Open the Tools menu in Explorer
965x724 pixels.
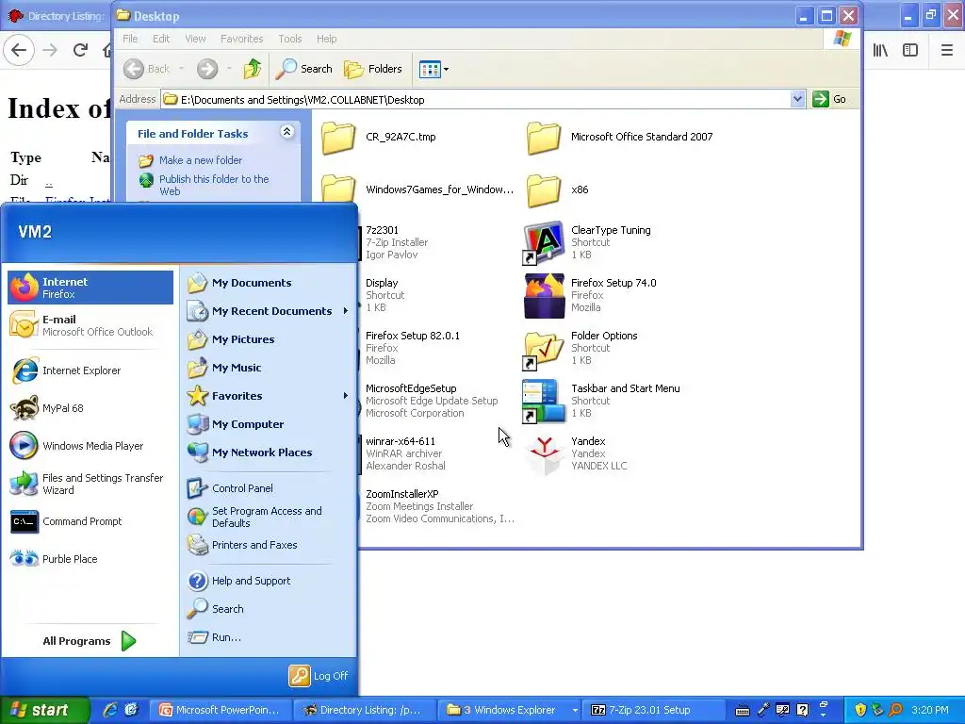[290, 39]
